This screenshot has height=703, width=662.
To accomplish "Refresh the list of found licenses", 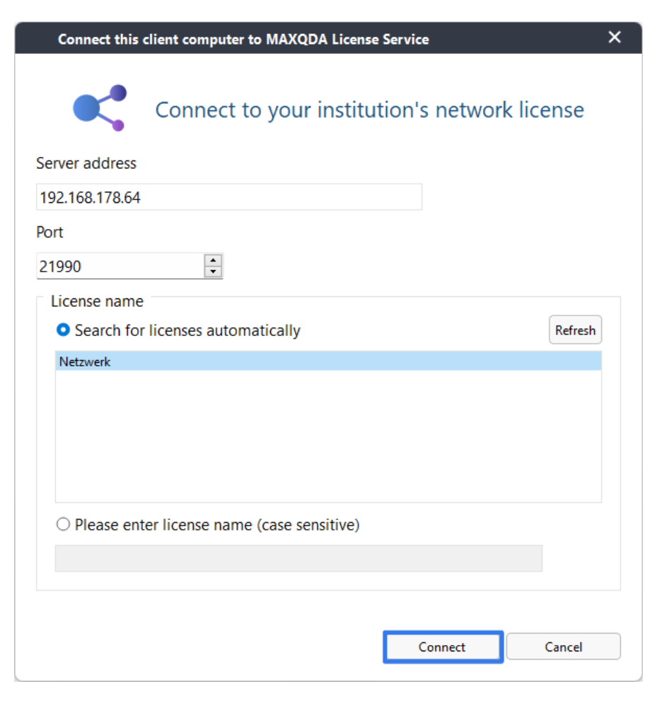I will [575, 330].
